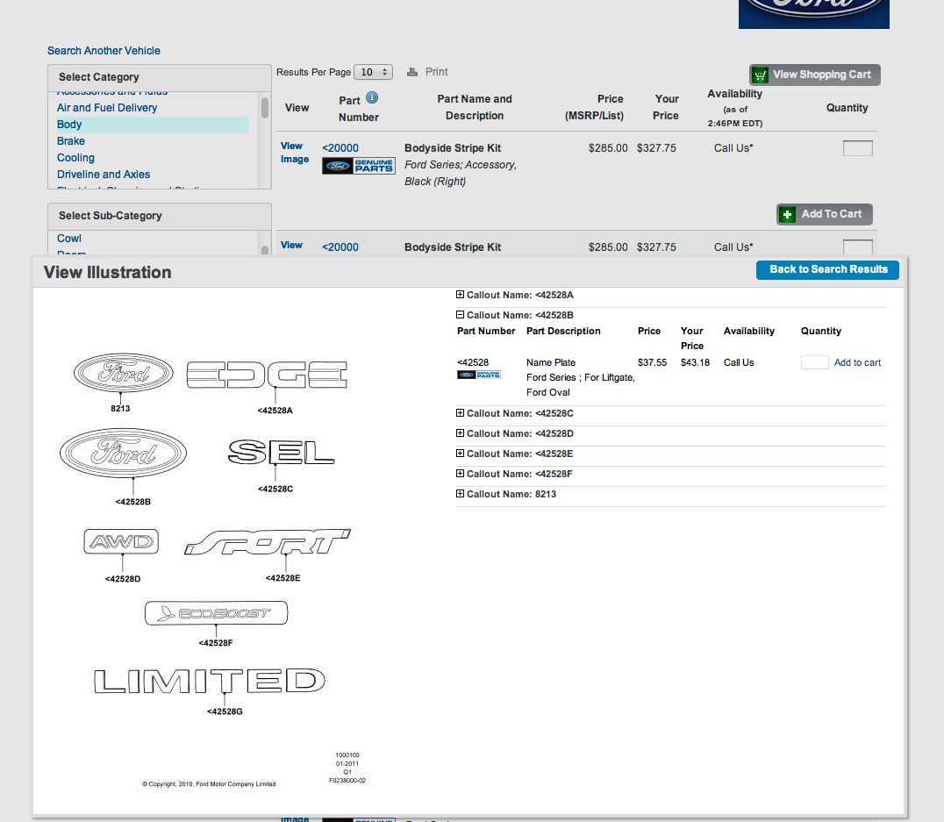Click the Add to cart link for Name Plate
Image resolution: width=944 pixels, height=822 pixels.
point(857,362)
